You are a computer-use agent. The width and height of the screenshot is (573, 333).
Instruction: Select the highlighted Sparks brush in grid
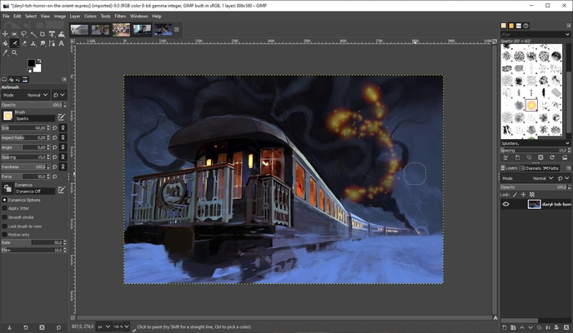click(x=531, y=106)
